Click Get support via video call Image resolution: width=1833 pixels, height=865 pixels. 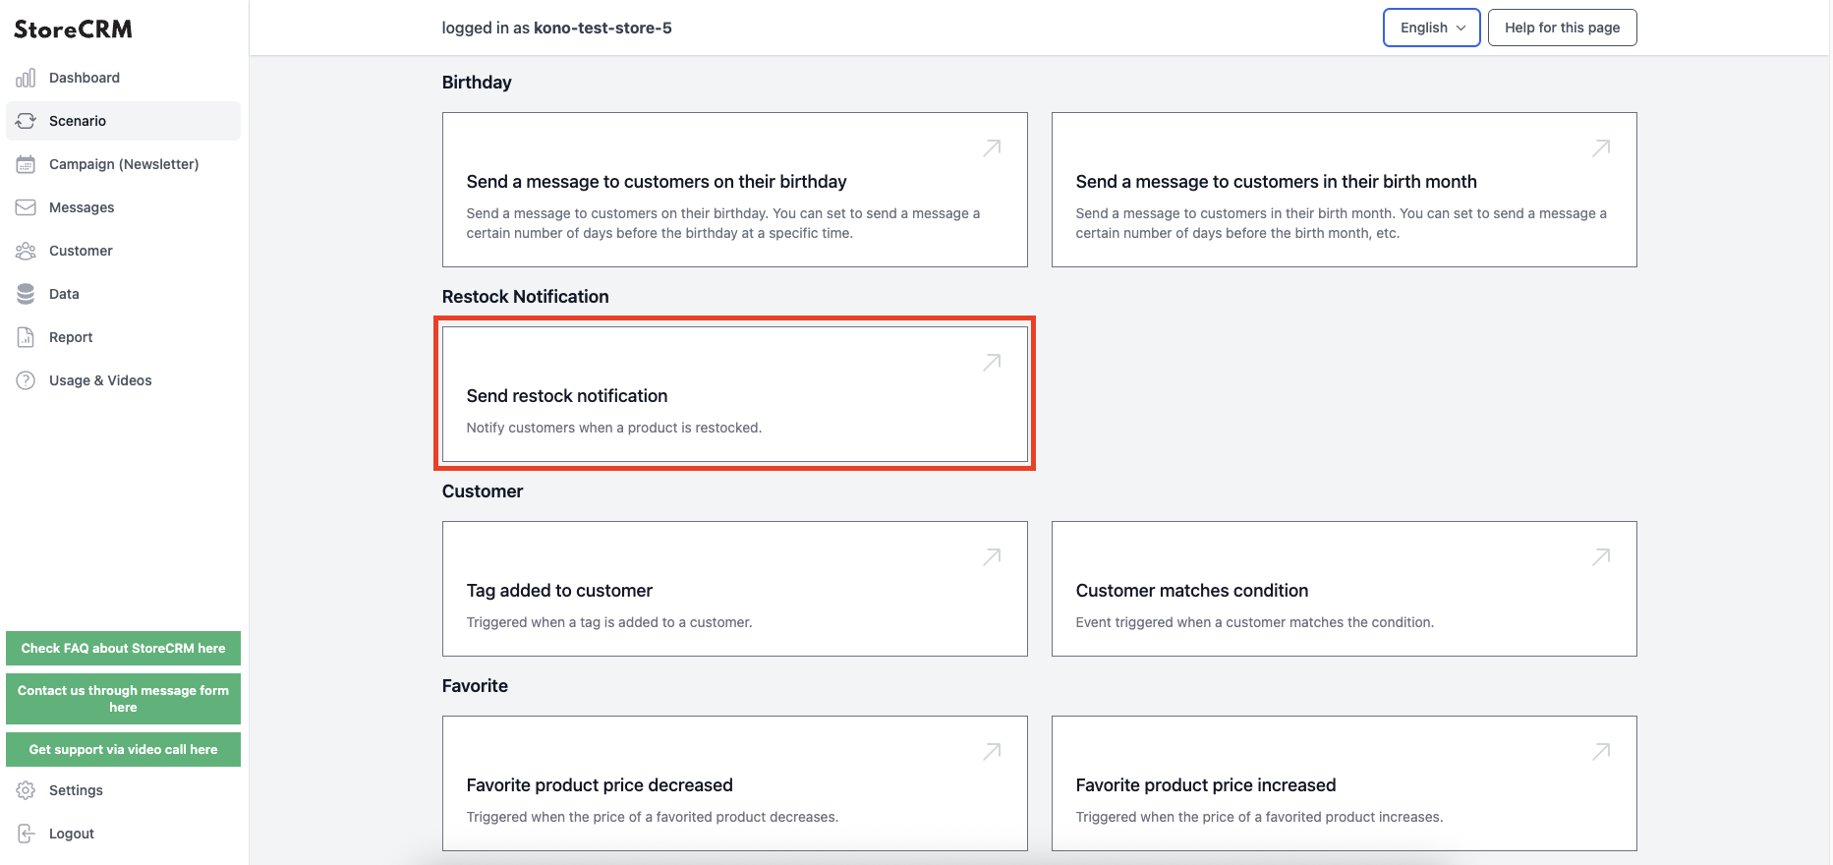(123, 750)
